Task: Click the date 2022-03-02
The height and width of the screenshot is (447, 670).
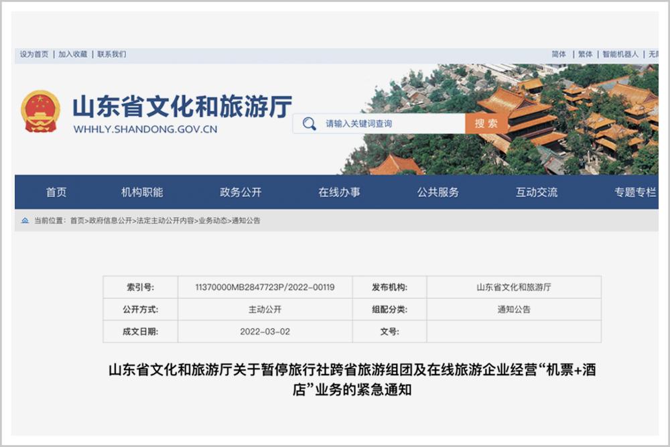Action: 265,332
